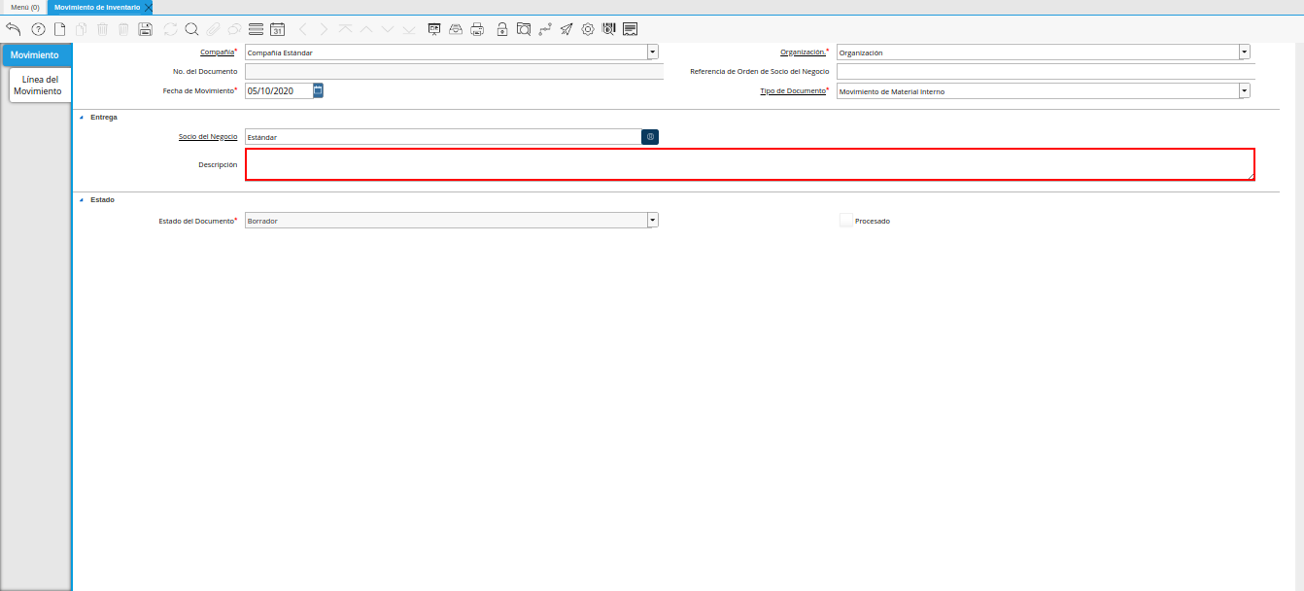
Task: Create a new record with page icon
Action: click(60, 29)
